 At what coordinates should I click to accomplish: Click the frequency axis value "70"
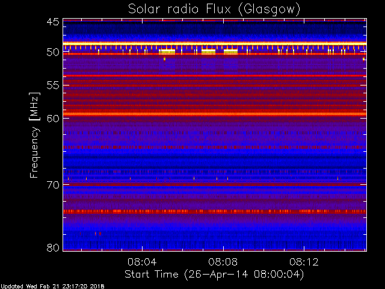coord(53,185)
